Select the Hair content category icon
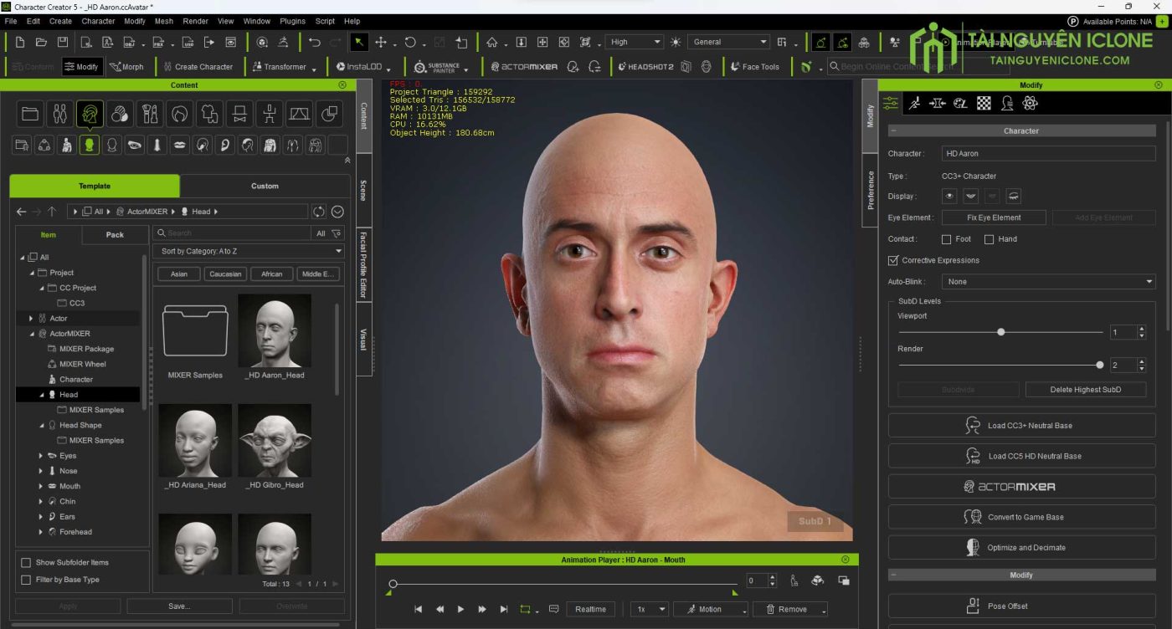The height and width of the screenshot is (629, 1172). (180, 114)
